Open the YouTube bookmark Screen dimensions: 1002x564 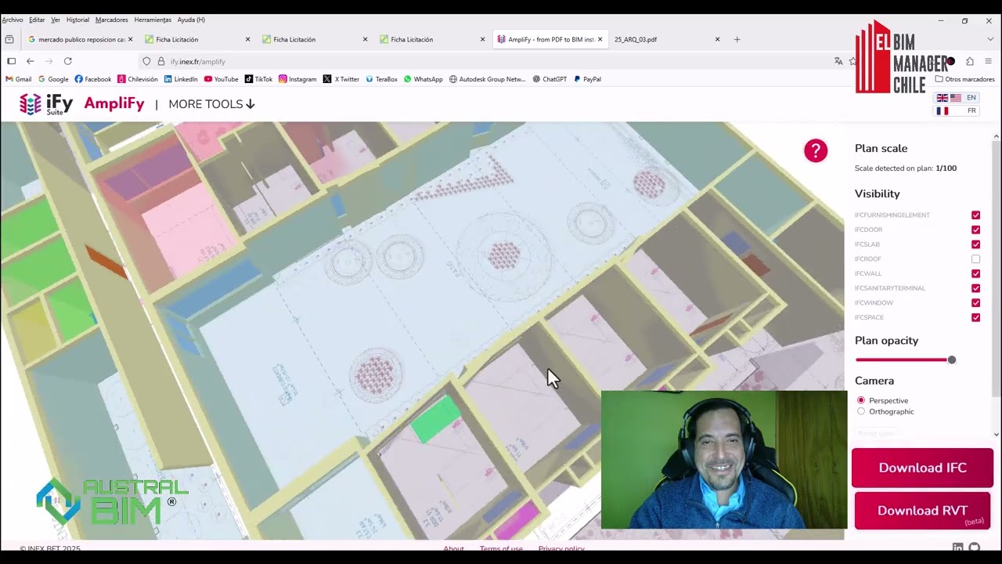click(221, 79)
